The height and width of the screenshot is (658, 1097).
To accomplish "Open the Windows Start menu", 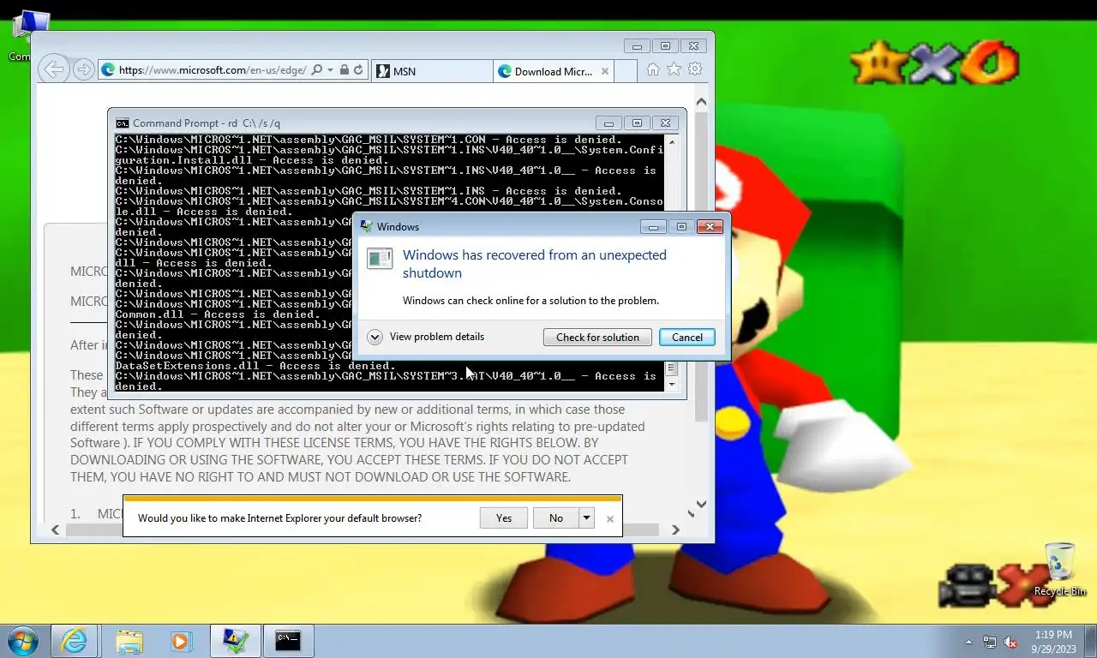I will tap(23, 640).
